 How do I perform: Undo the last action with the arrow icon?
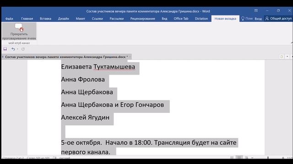pos(13,49)
